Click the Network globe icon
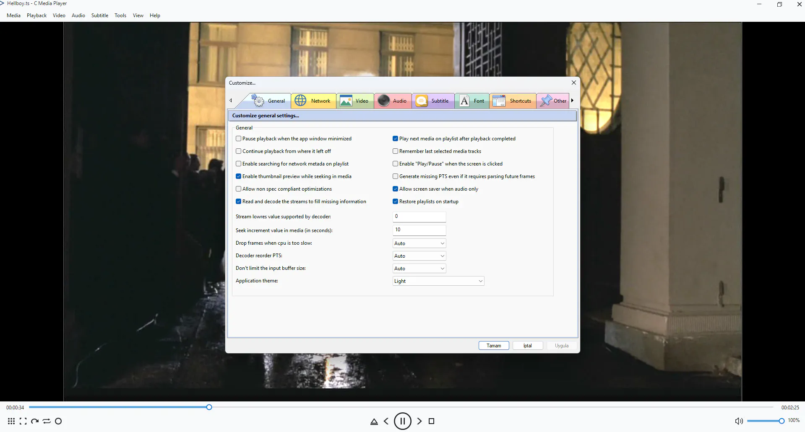 (300, 101)
